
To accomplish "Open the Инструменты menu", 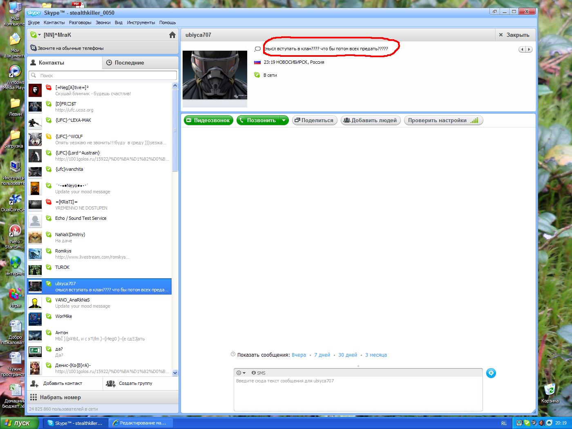I will coord(141,22).
